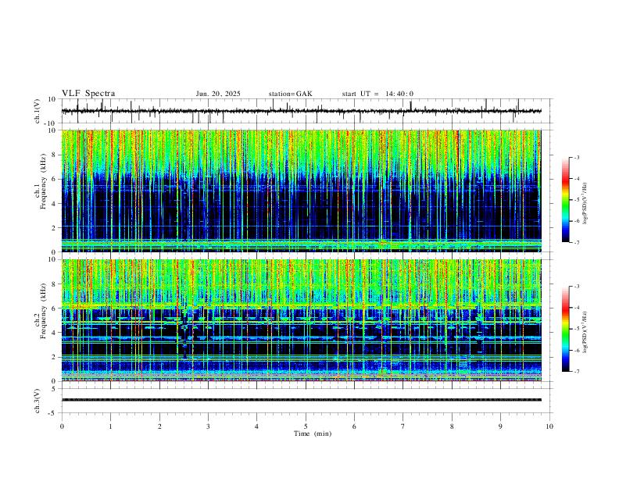Select the 'Jun. 20, 2025' date text
619x478 pixels.
[x=218, y=94]
